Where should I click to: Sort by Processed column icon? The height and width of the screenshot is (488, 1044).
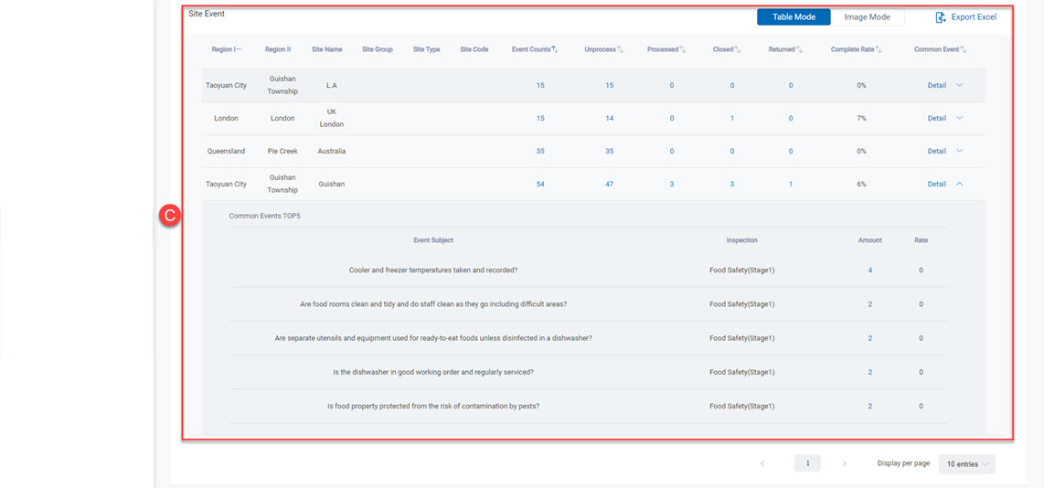(x=682, y=49)
